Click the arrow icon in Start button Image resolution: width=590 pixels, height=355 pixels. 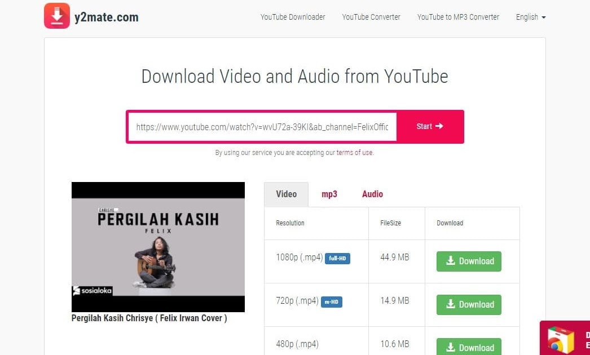pyautogui.click(x=439, y=126)
